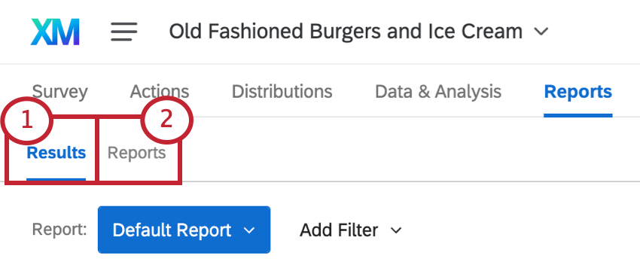
Task: Click the chevron next to Add Filter
Action: coord(396,230)
